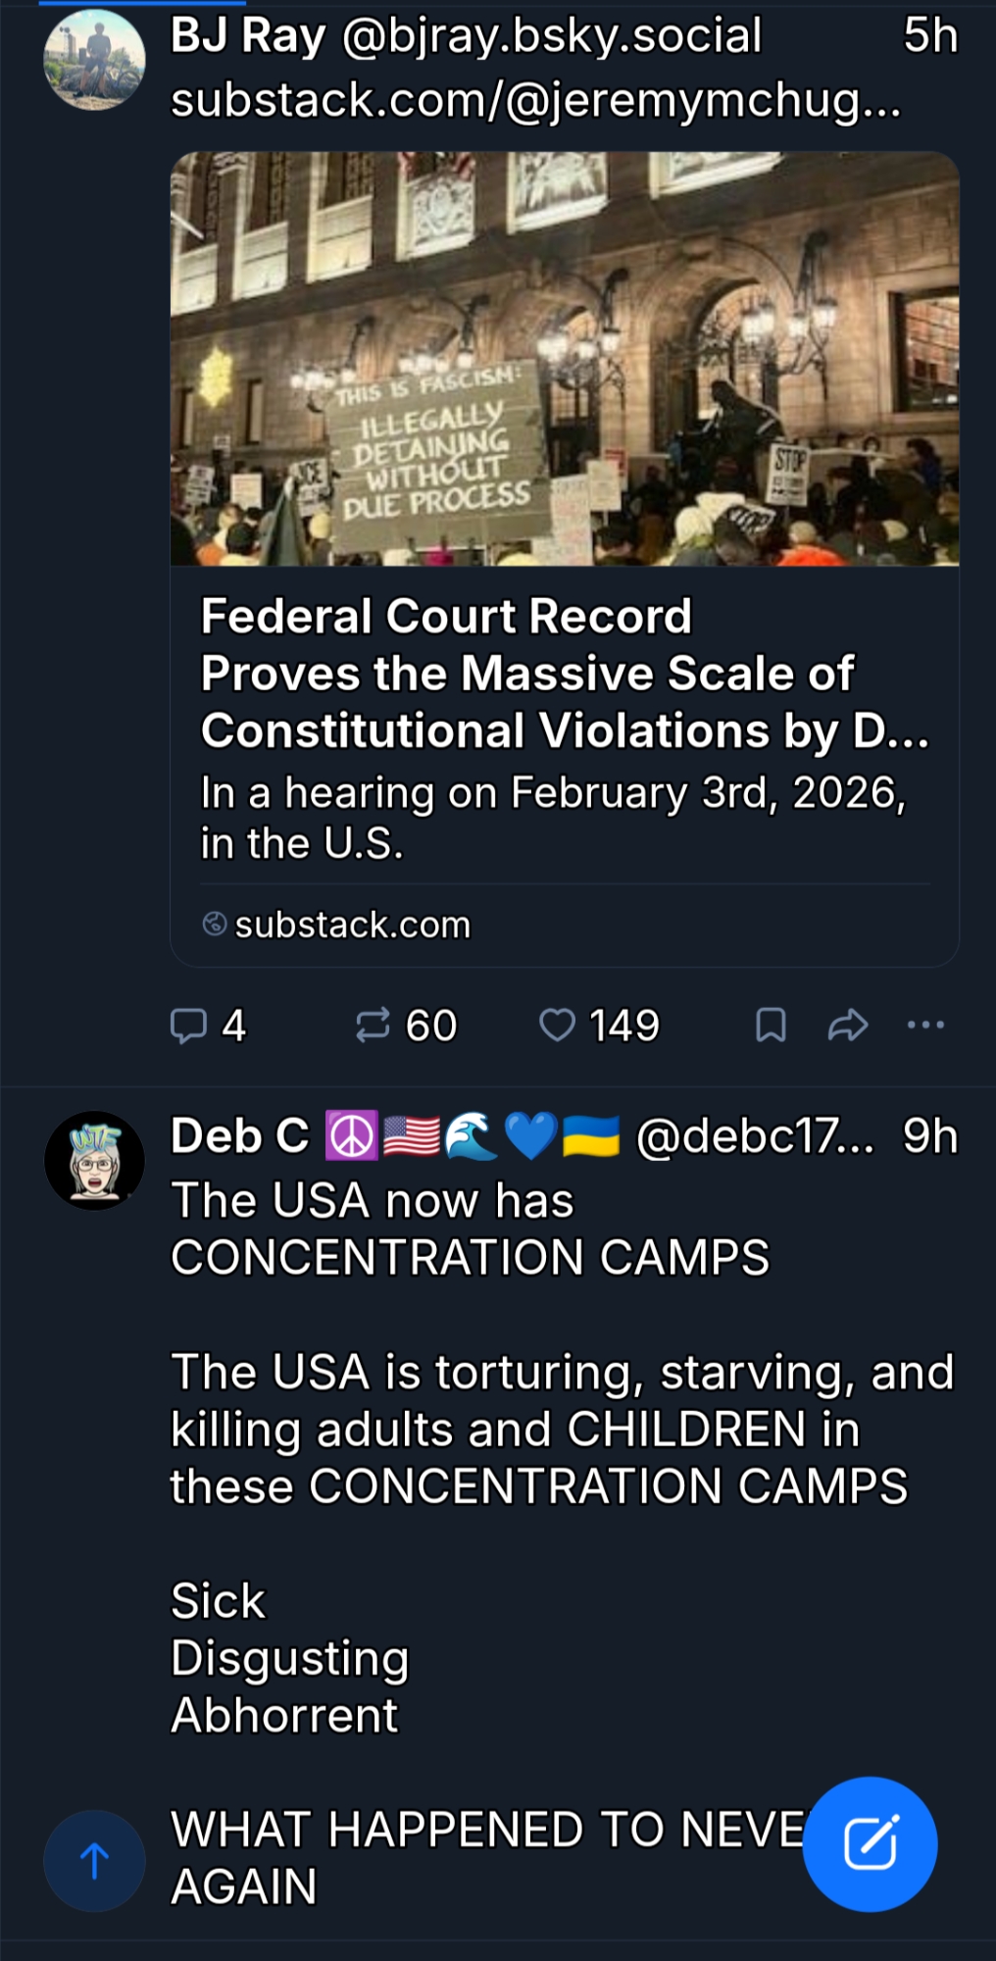Open more options menu for BJ Ray's post
This screenshot has height=1961, width=996.
click(925, 1026)
